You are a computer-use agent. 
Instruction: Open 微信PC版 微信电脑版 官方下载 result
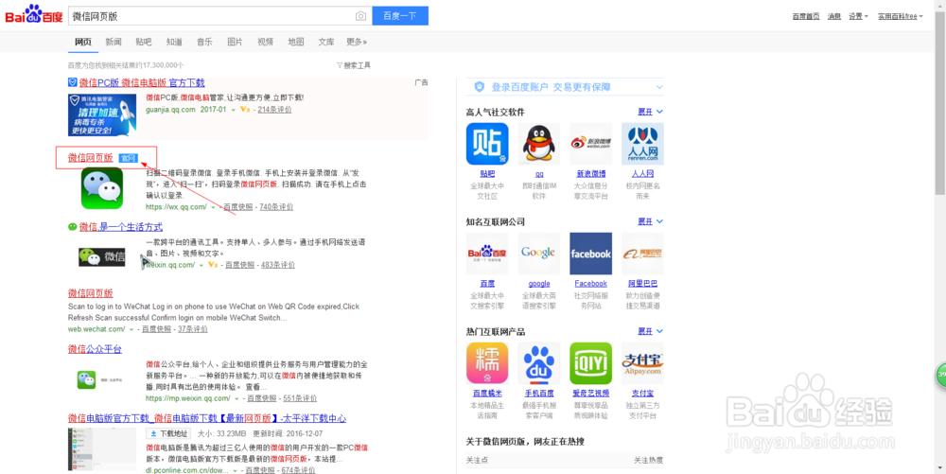tap(142, 82)
